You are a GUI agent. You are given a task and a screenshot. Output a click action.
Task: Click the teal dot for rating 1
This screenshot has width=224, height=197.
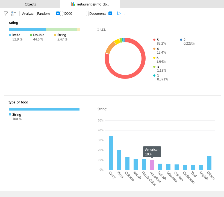(154, 76)
